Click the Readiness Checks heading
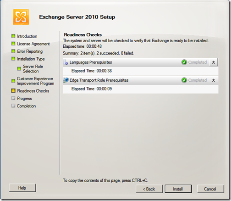Image resolution: width=231 pixels, height=201 pixels. 83,35
